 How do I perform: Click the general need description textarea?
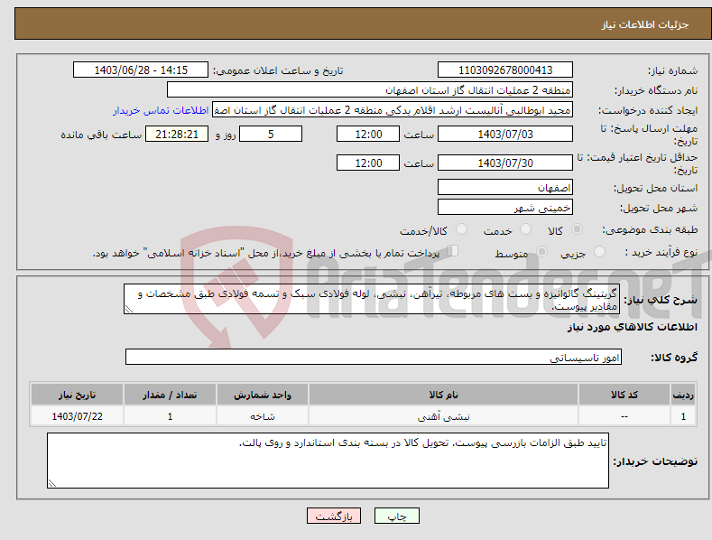coord(372,299)
